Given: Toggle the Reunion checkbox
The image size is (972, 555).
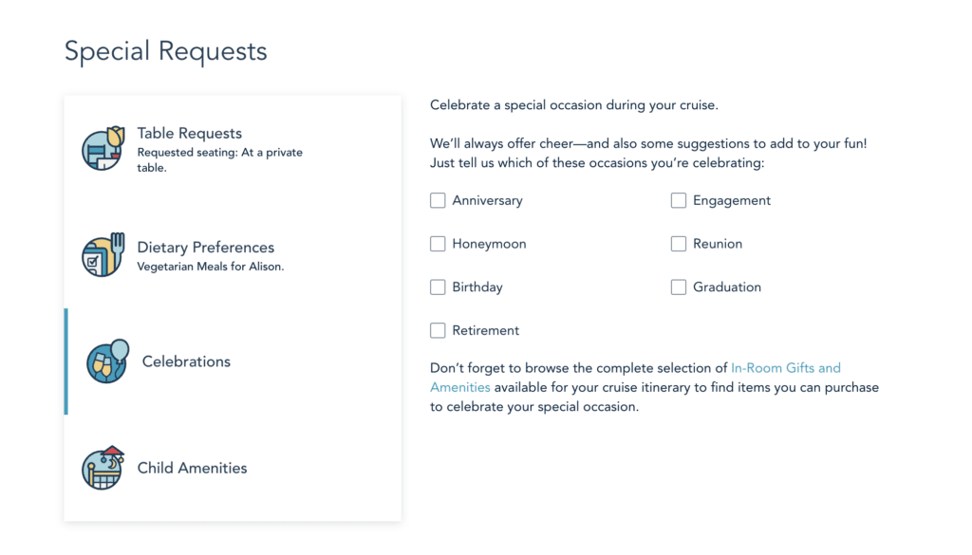Looking at the screenshot, I should pos(679,244).
